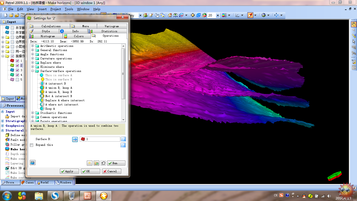This screenshot has height=201, width=357.
Task: Click the compass north arrow toolbar icon
Action: (x=250, y=15)
